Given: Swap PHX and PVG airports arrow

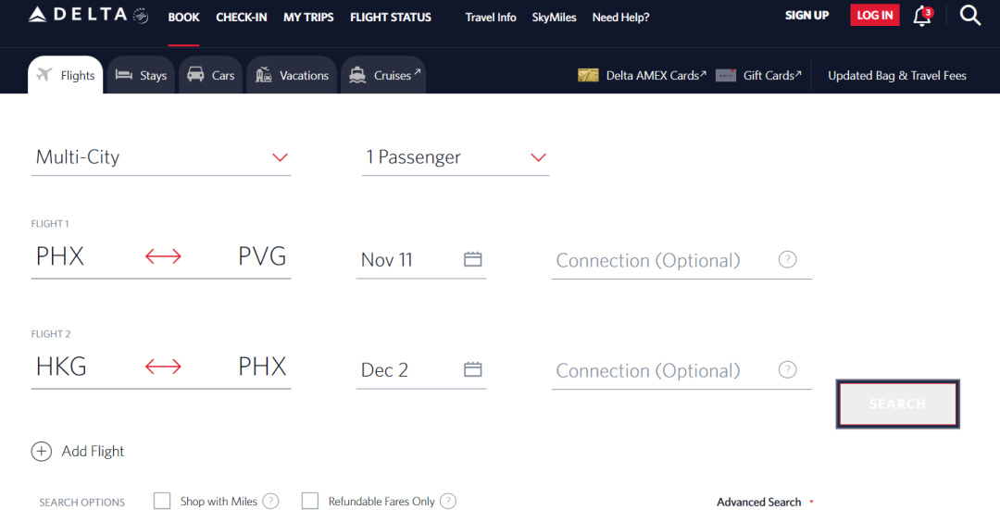Looking at the screenshot, I should click(163, 257).
